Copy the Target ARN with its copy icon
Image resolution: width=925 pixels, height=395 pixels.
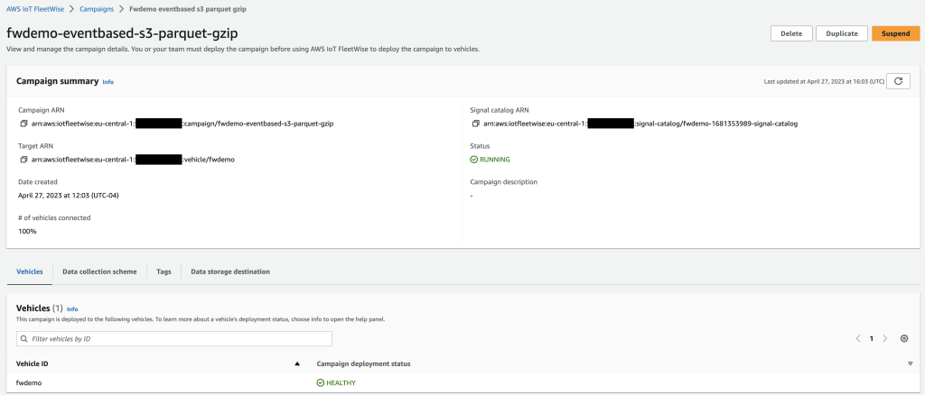(23, 160)
